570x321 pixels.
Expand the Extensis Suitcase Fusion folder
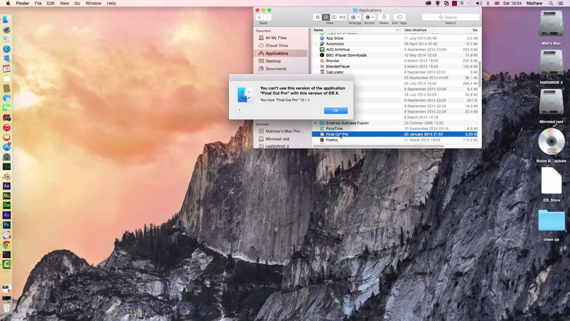[x=316, y=123]
